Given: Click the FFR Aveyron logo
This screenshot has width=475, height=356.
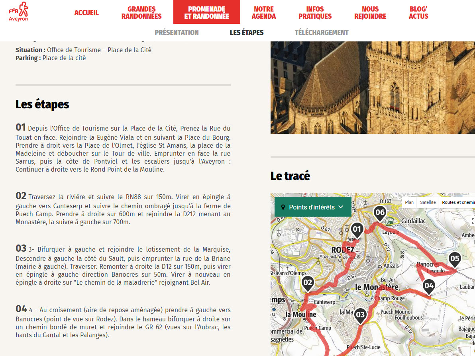Looking at the screenshot, I should tap(18, 12).
